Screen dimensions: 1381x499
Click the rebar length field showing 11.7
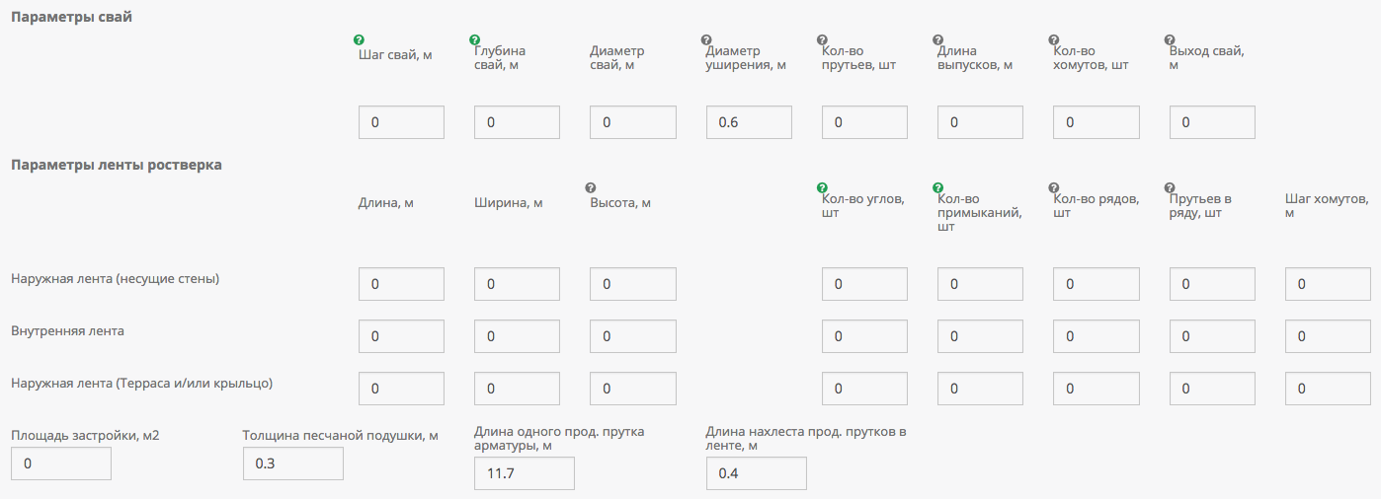click(x=525, y=473)
